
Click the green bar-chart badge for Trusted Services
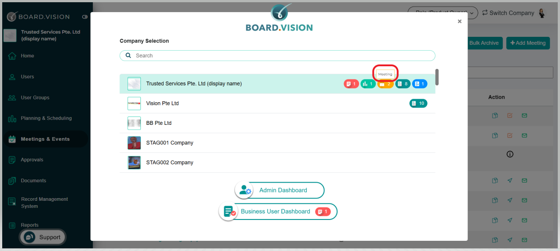click(368, 84)
